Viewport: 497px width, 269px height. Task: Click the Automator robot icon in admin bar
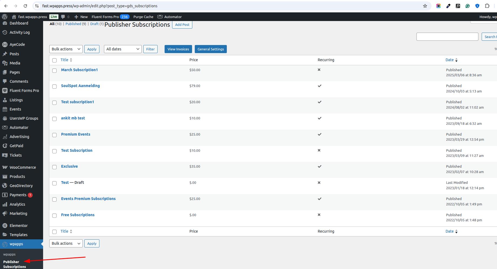pyautogui.click(x=160, y=17)
